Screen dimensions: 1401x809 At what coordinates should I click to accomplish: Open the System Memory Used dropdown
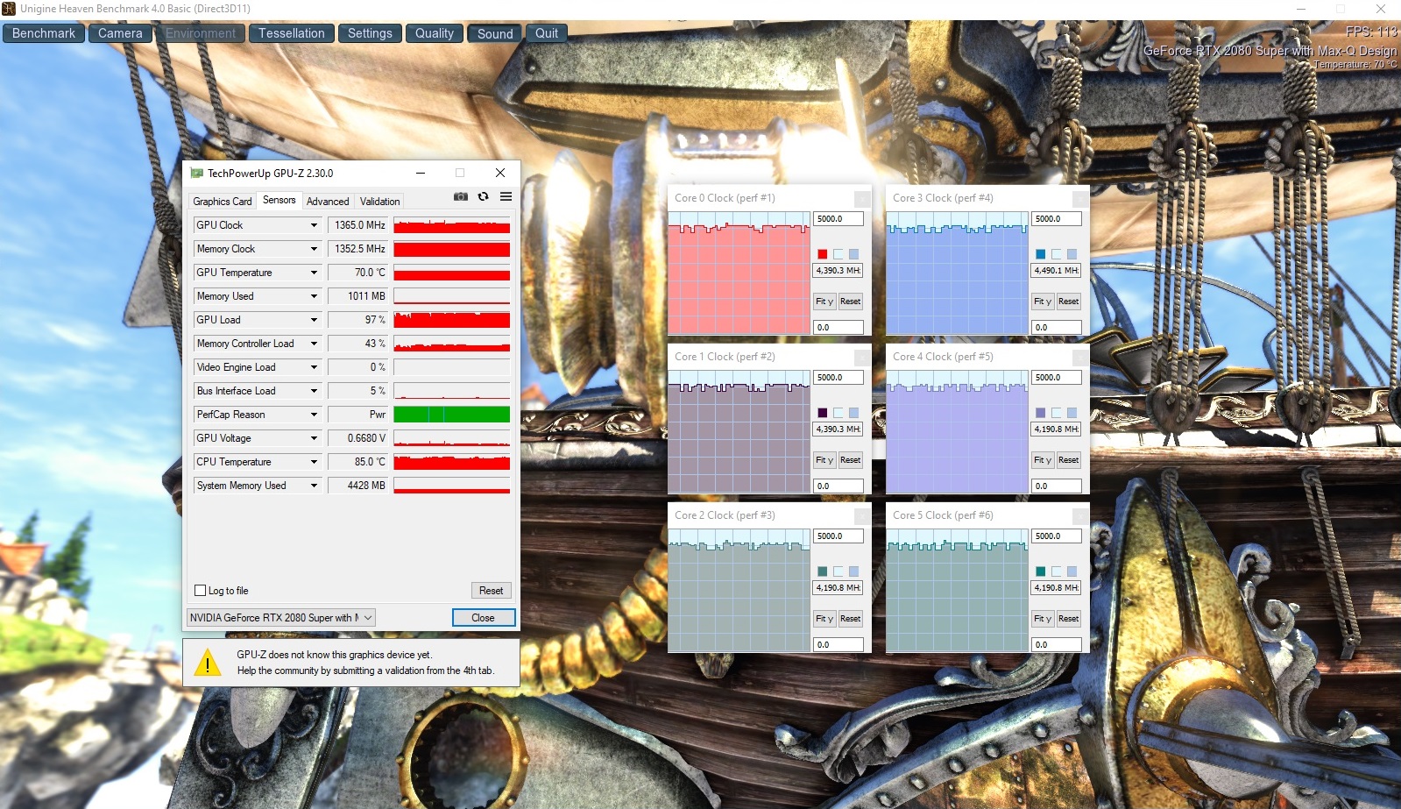[x=314, y=486]
